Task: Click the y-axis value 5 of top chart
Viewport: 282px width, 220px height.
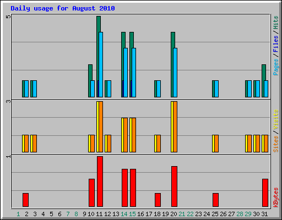Action: [8, 16]
